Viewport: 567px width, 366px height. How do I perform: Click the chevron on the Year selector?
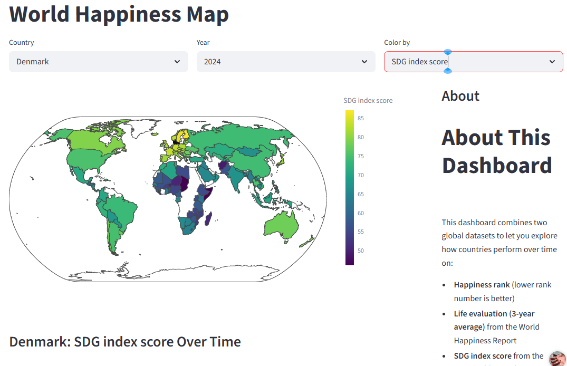[364, 62]
